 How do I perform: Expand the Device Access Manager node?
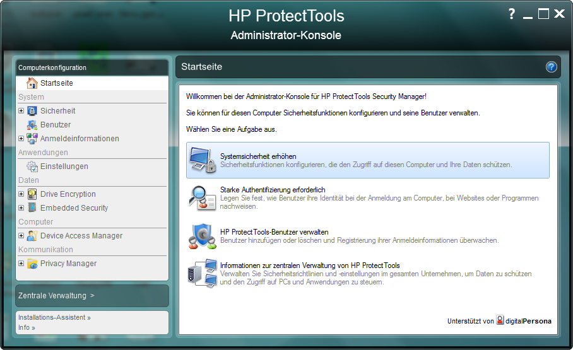pos(21,236)
